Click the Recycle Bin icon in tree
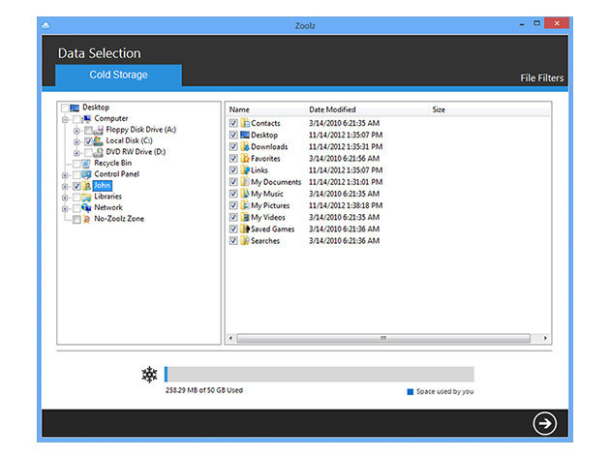610x458 pixels. (86, 164)
